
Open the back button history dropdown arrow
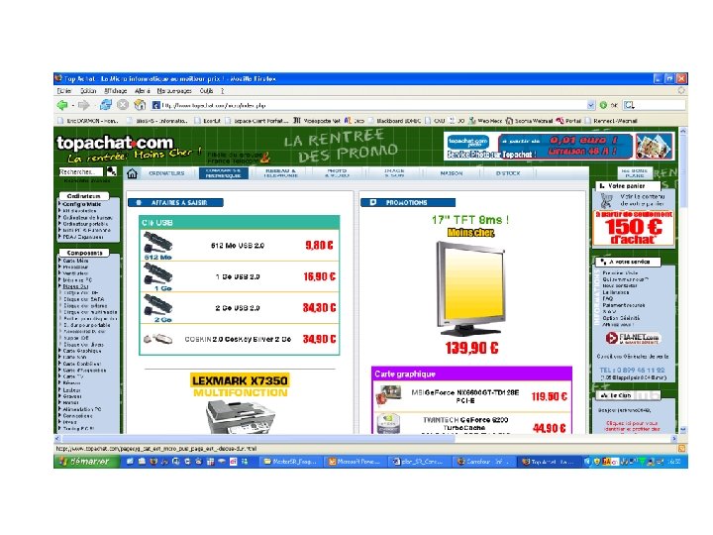(x=72, y=106)
